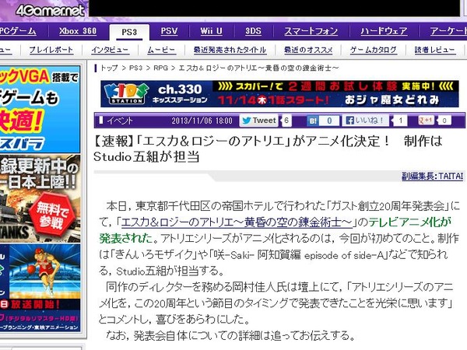Open the basketball anime sidebar ad
The width and height of the screenshot is (467, 350).
point(40,288)
